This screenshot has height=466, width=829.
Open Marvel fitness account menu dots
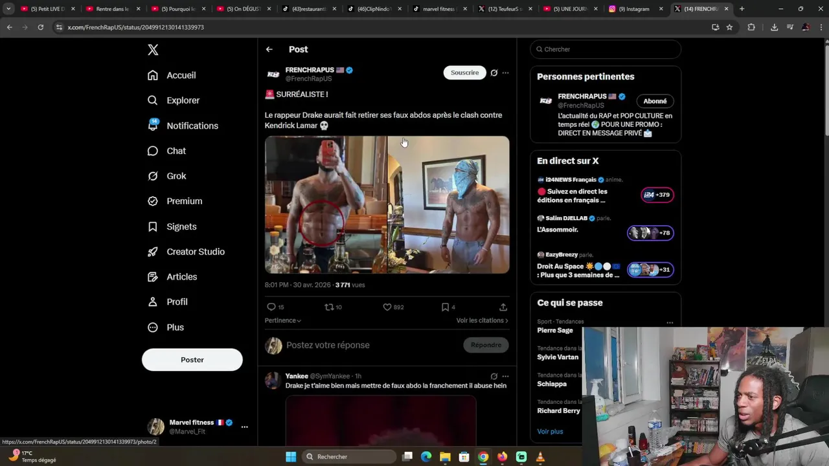244,427
